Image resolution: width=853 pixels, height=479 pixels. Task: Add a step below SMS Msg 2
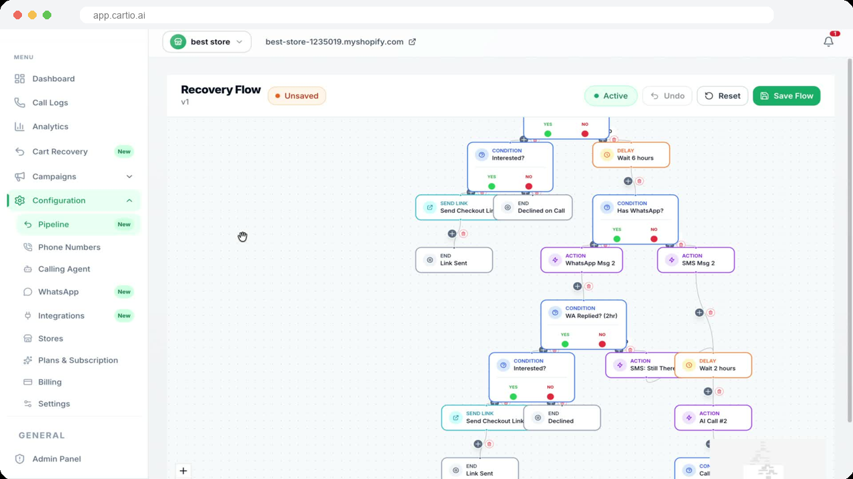(699, 313)
